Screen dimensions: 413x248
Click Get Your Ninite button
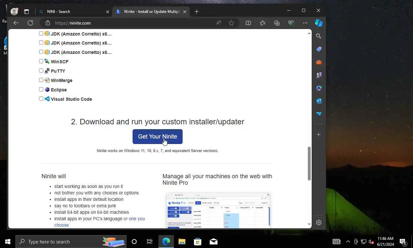[x=157, y=137]
